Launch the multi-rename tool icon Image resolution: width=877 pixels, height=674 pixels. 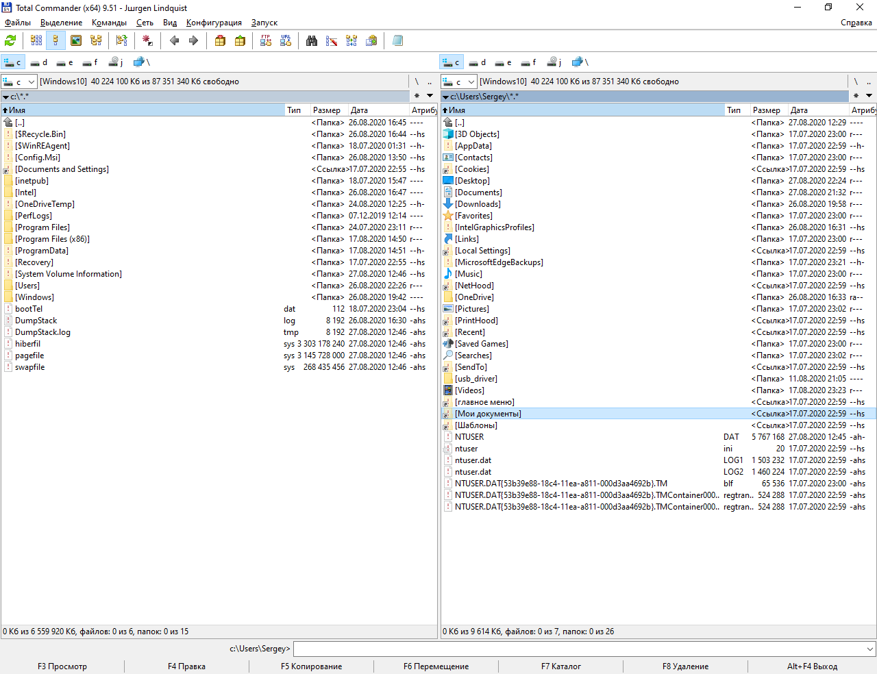point(332,40)
